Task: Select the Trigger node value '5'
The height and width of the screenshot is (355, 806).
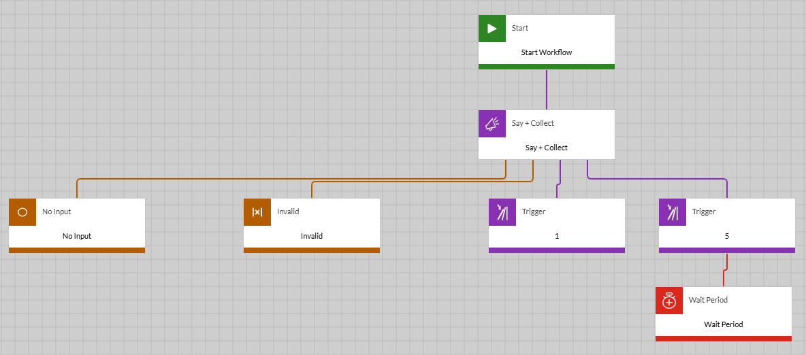Action: (727, 236)
